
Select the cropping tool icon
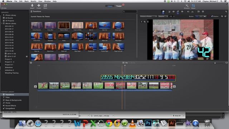tap(178, 12)
